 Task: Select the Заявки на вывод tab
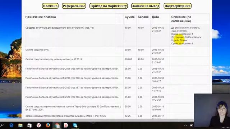[146, 6]
